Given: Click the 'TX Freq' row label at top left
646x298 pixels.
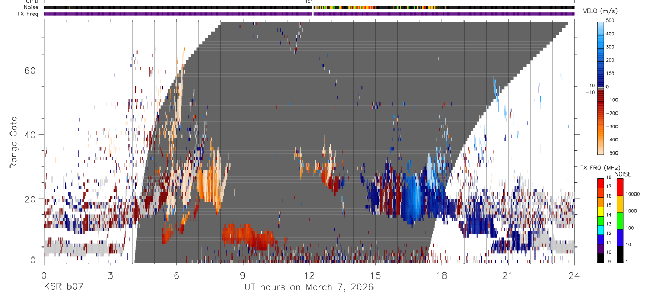Looking at the screenshot, I should (x=28, y=14).
